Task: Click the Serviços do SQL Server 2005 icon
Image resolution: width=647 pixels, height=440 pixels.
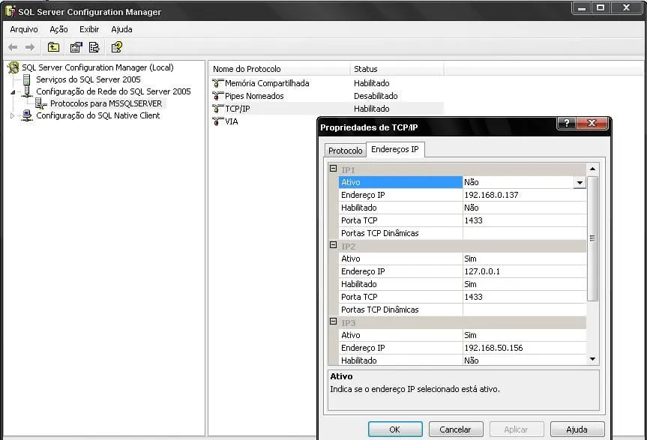Action: (x=27, y=79)
